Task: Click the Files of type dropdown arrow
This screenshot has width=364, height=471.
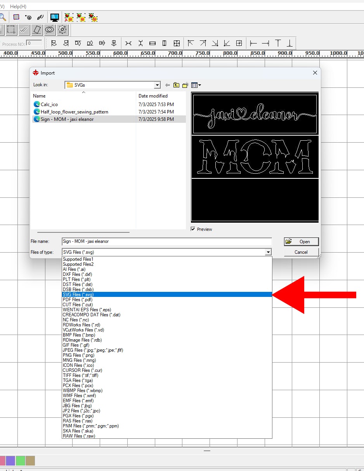Action: [x=268, y=252]
